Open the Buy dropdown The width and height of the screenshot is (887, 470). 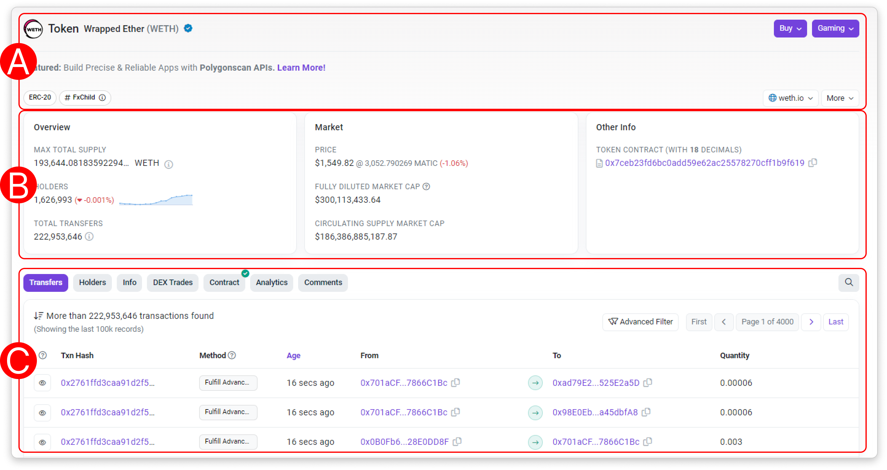pyautogui.click(x=790, y=29)
